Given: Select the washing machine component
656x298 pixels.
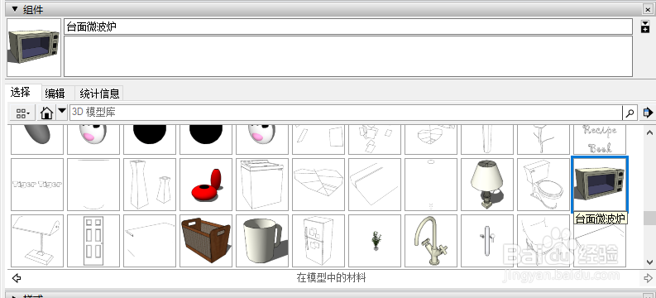Looking at the screenshot, I should (262, 184).
